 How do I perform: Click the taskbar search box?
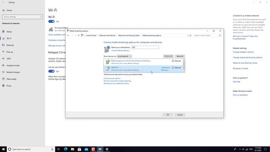[31, 149]
